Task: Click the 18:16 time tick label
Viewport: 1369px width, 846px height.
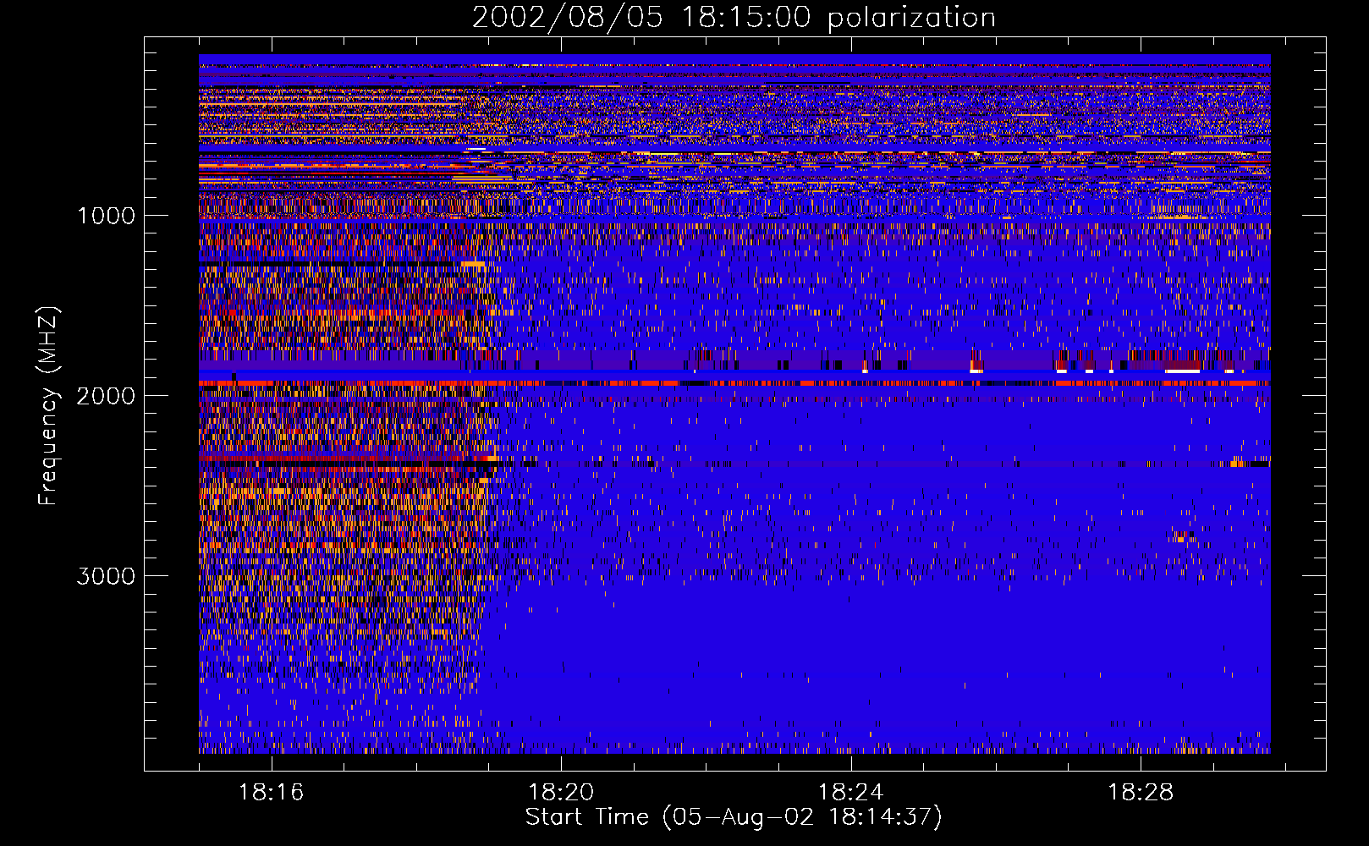Action: [x=271, y=792]
